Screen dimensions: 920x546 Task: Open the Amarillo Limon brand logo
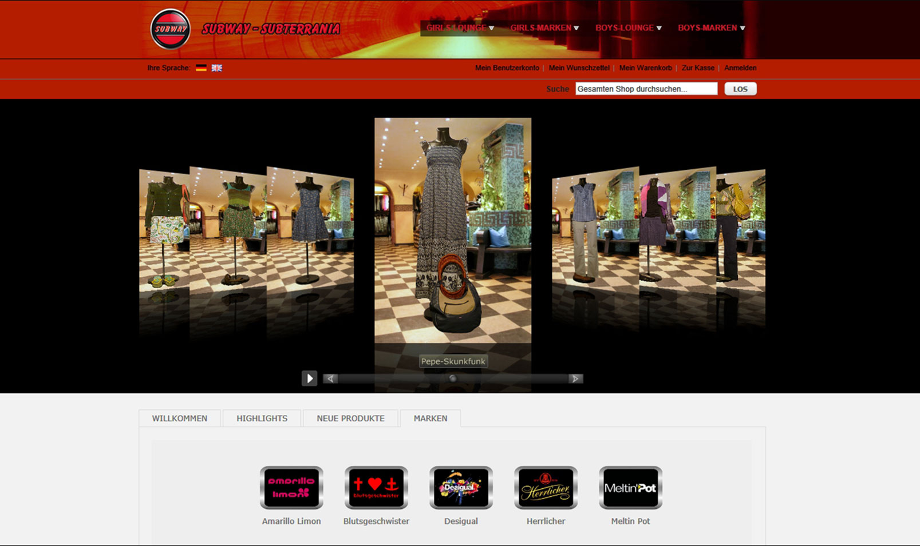tap(291, 487)
